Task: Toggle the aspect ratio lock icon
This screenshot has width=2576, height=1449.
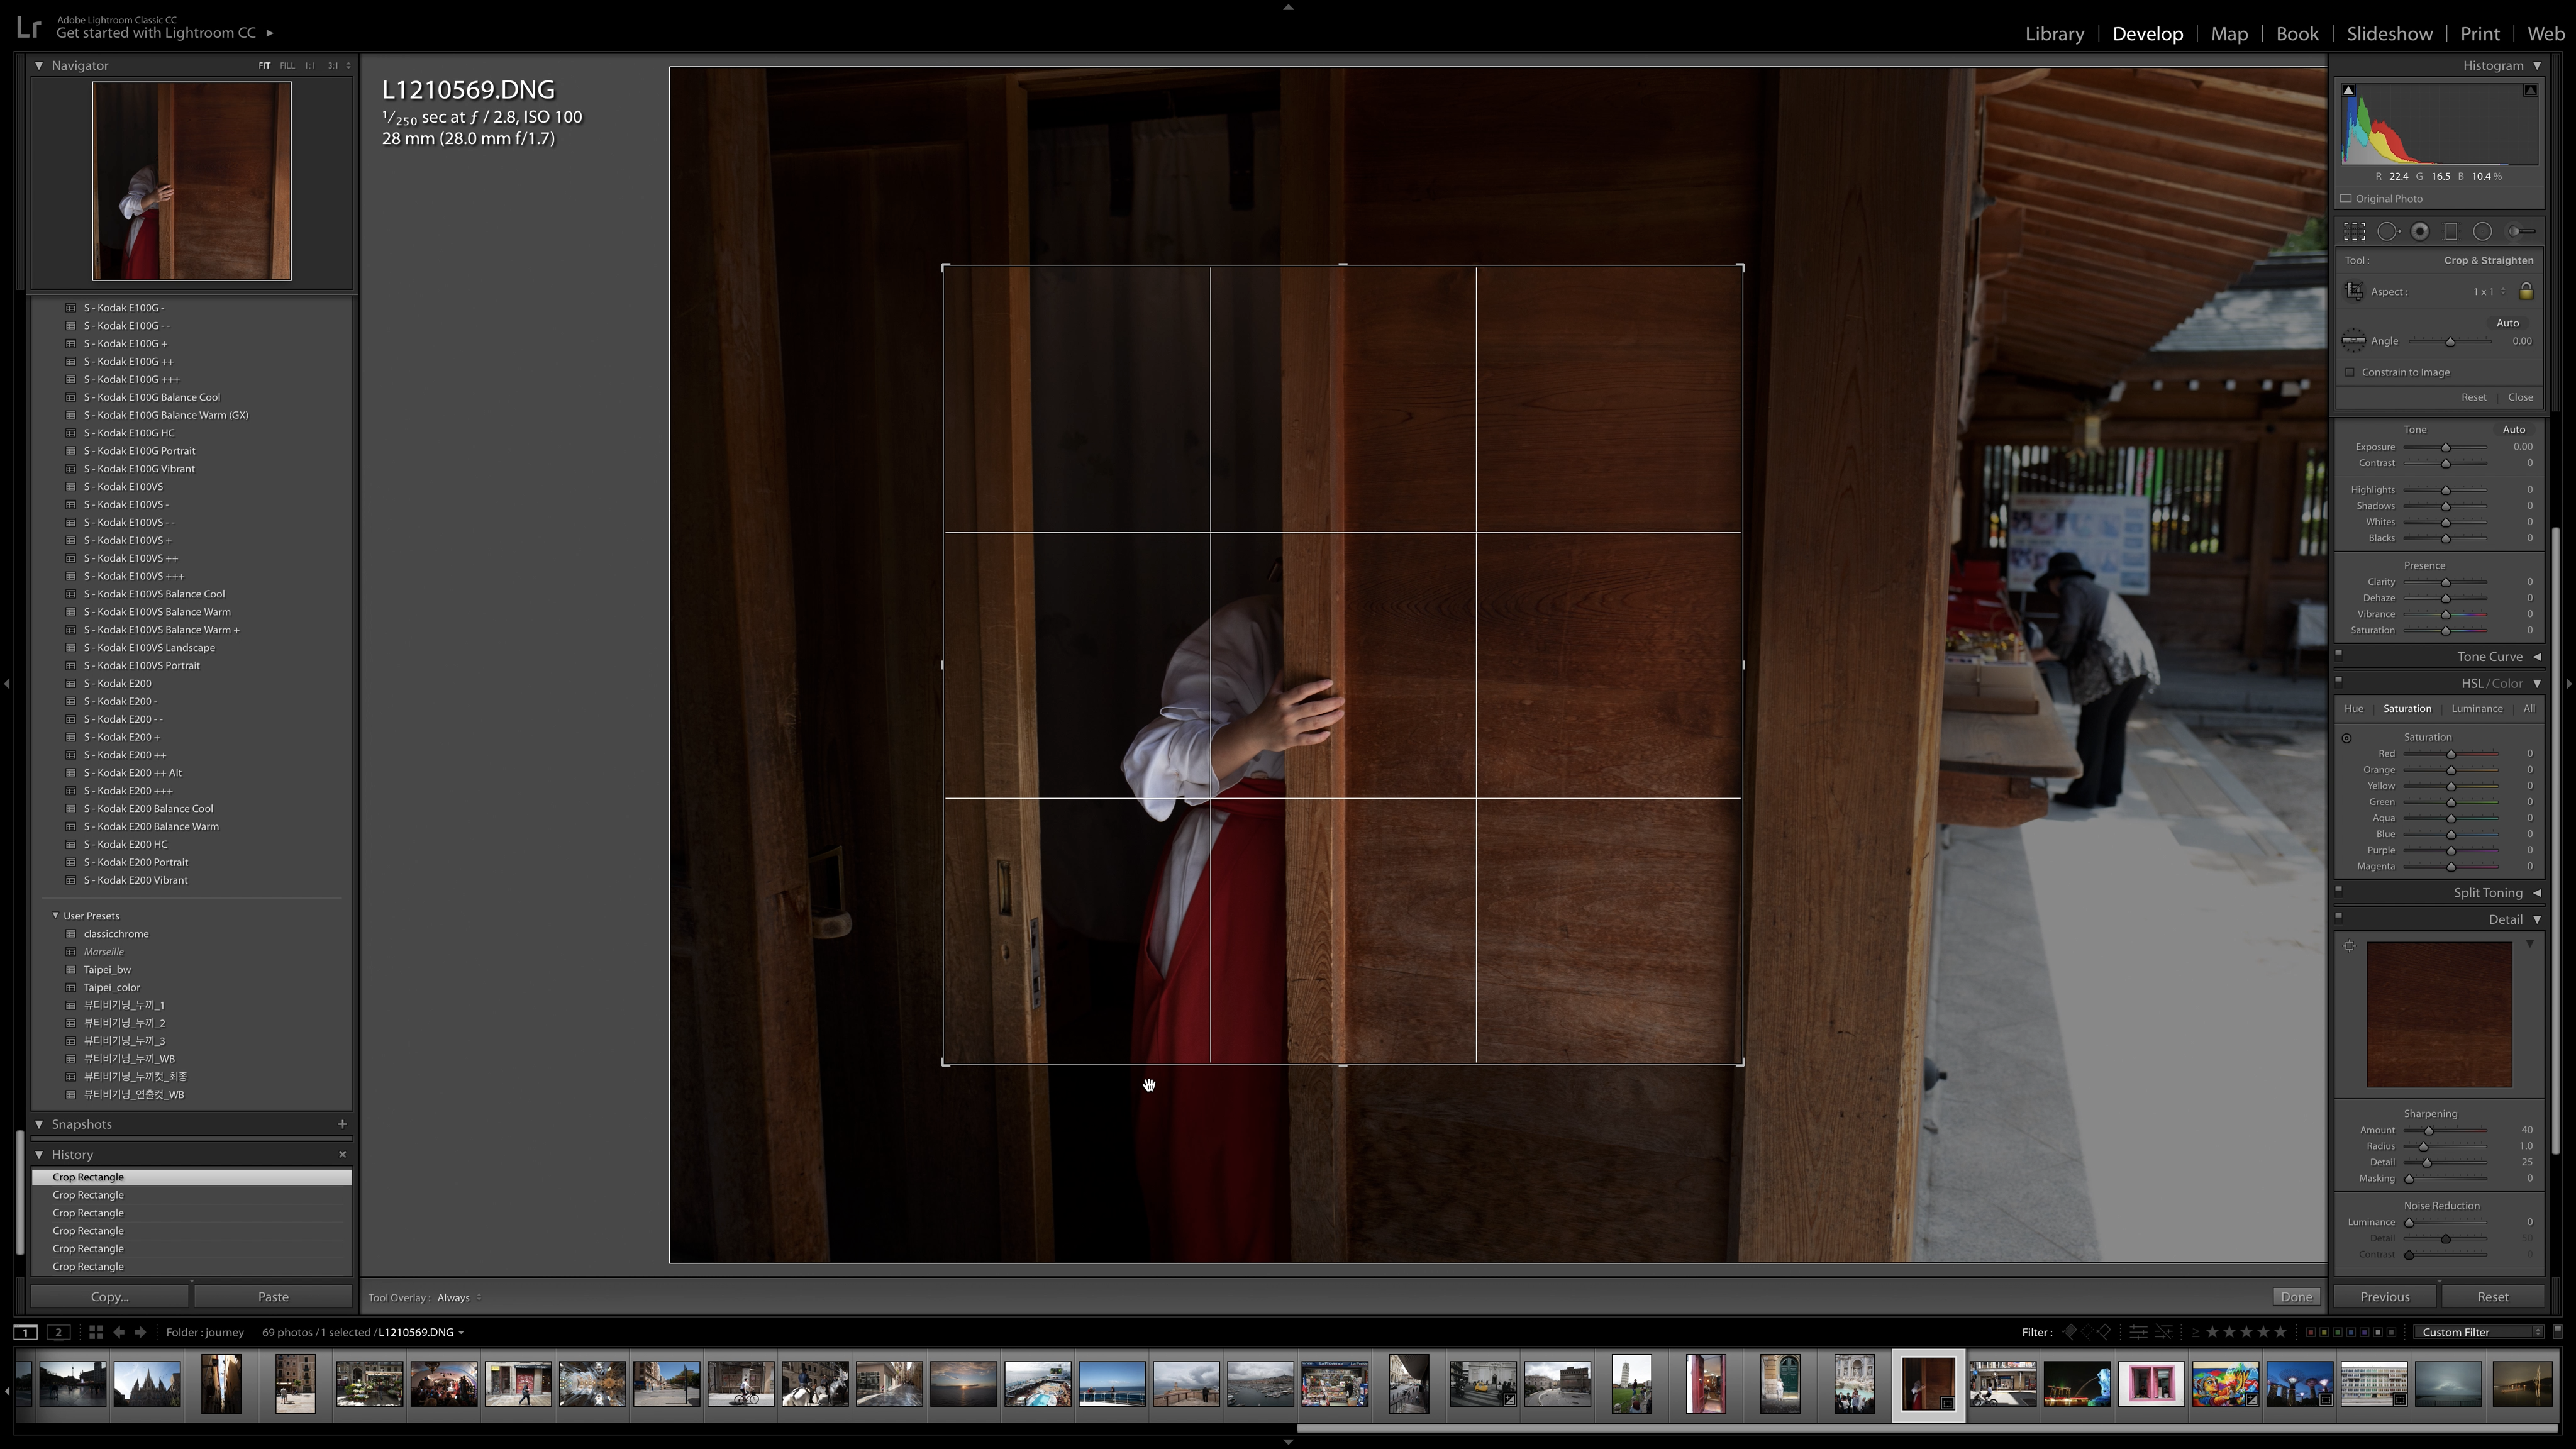Action: tap(2526, 292)
